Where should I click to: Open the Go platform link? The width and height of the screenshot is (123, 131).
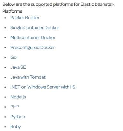tap(13, 57)
